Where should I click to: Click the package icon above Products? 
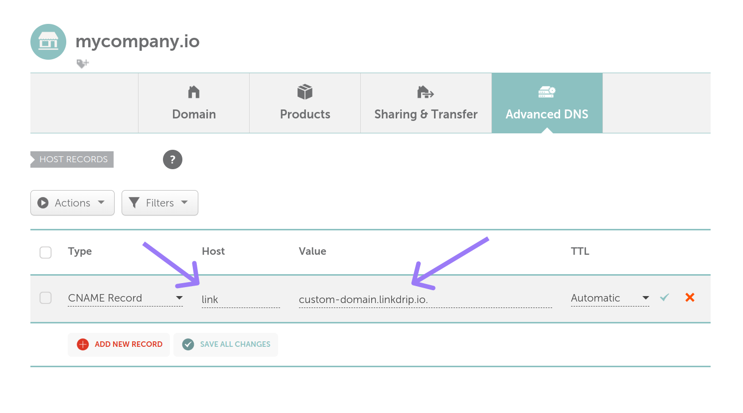coord(304,92)
